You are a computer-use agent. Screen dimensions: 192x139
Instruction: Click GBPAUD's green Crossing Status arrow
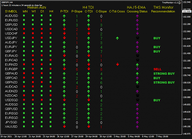pos(137,74)
